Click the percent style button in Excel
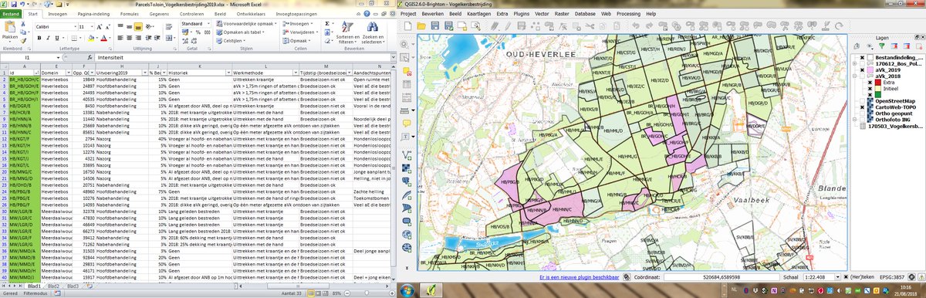Viewport: 926px width, 298px height. coord(198,32)
